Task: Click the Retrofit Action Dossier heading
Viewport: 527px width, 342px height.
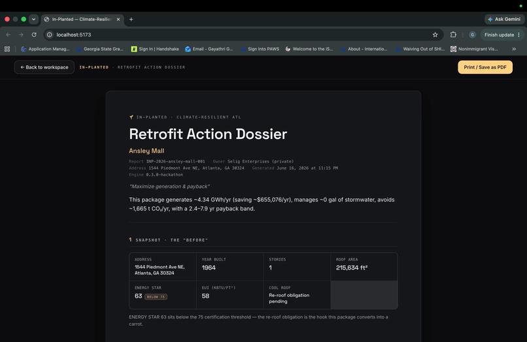Action: (x=208, y=134)
